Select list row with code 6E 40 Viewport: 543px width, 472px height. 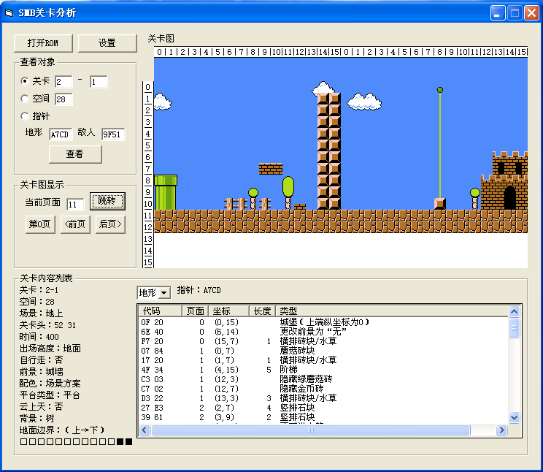point(323,332)
